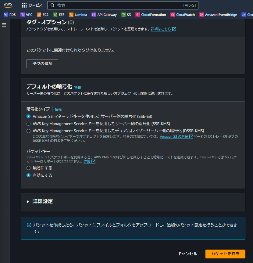Image resolution: width=253 pixels, height=263 pixels.
Task: Open CloudWatch from the favorites bar
Action: (183, 14)
